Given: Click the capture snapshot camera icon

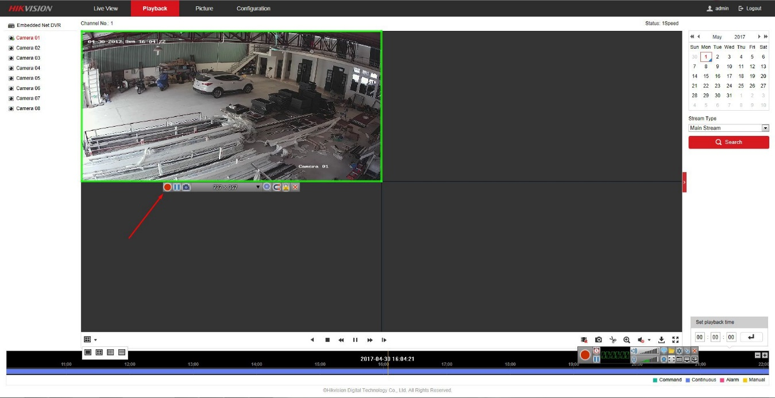Looking at the screenshot, I should (598, 340).
